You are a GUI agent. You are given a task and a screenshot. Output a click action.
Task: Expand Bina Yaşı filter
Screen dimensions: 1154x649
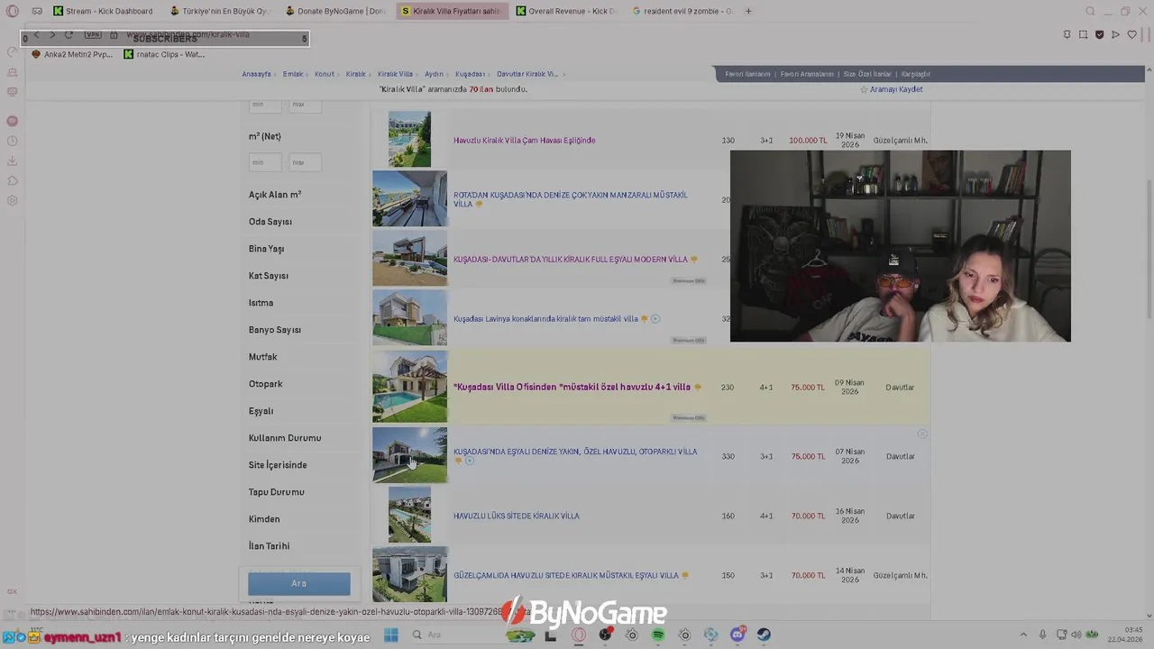point(266,249)
